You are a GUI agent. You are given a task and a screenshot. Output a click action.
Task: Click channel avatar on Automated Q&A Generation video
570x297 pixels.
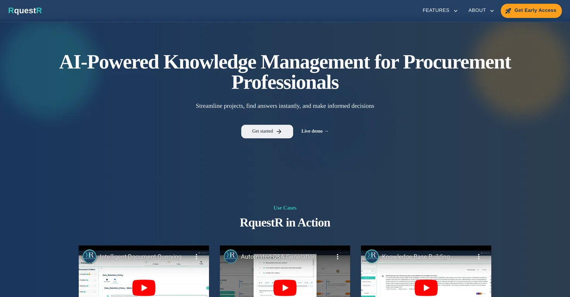coord(231,256)
